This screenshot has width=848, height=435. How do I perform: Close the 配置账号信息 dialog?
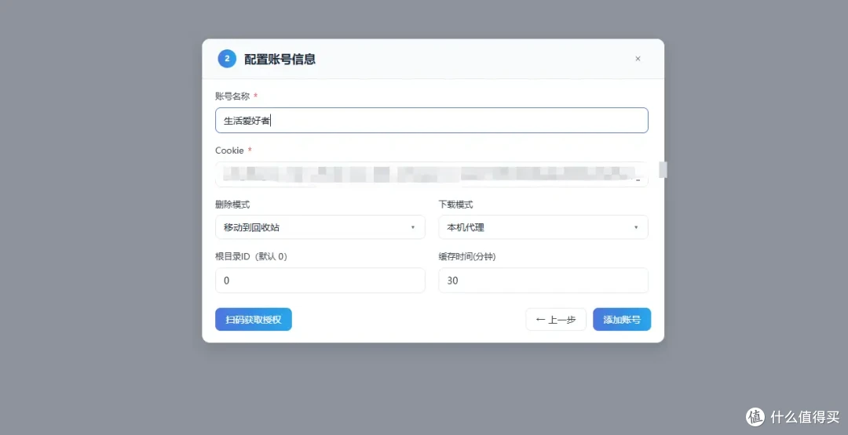(638, 59)
